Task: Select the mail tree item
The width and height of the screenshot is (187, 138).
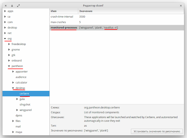Action: (18, 126)
